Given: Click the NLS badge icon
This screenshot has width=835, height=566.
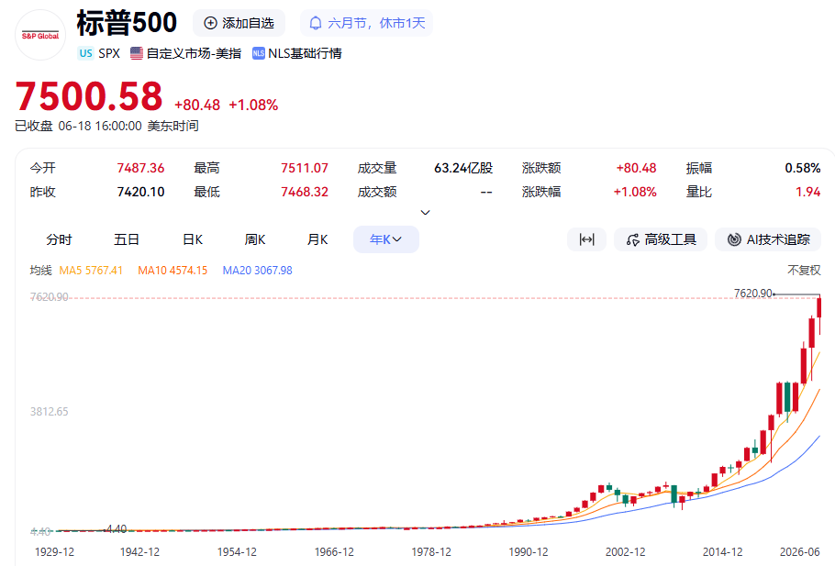Looking at the screenshot, I should pyautogui.click(x=258, y=53).
